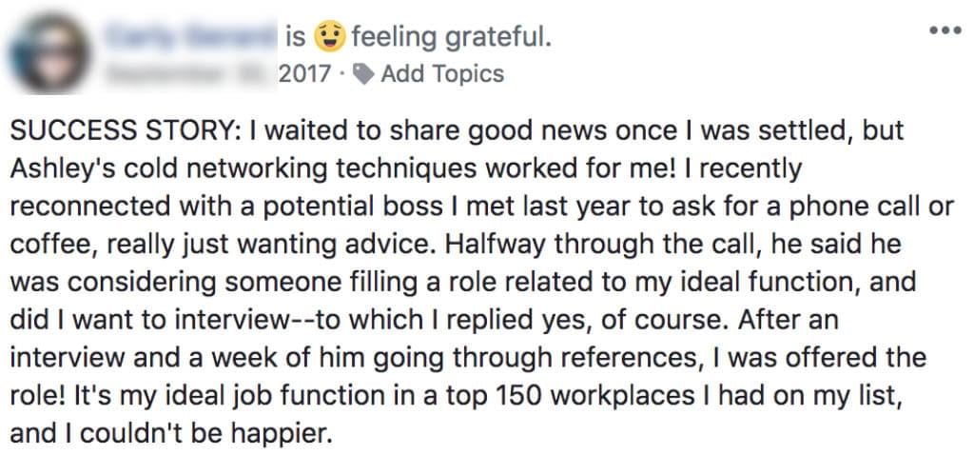Open the blurred author name link
Image resolution: width=974 pixels, height=474 pixels.
pyautogui.click(x=189, y=35)
